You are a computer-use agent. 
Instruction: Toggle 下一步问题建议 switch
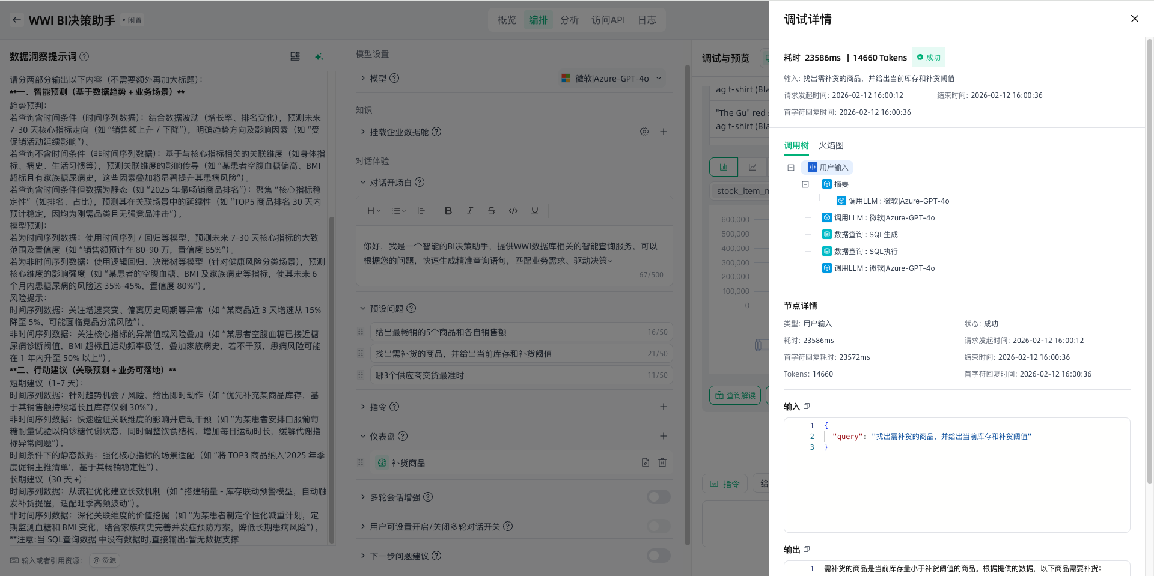click(x=658, y=556)
